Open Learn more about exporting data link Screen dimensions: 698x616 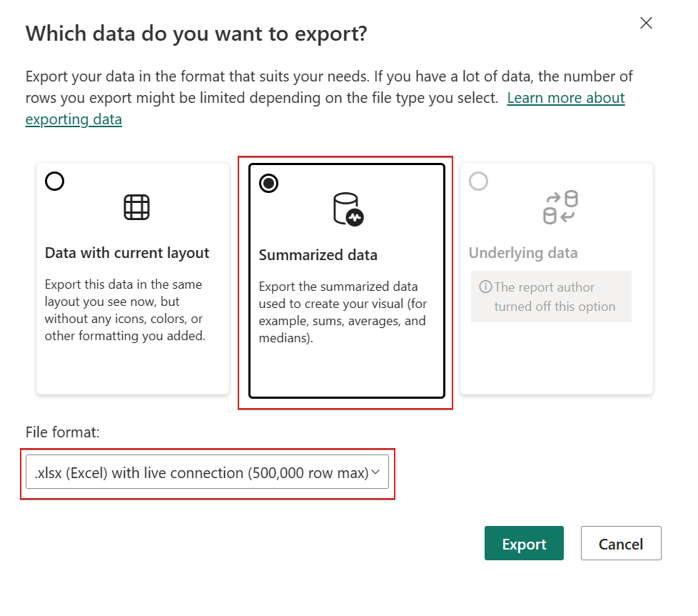click(x=565, y=98)
